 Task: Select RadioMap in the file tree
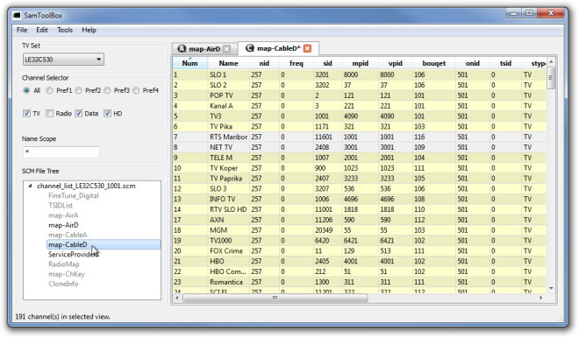click(63, 264)
